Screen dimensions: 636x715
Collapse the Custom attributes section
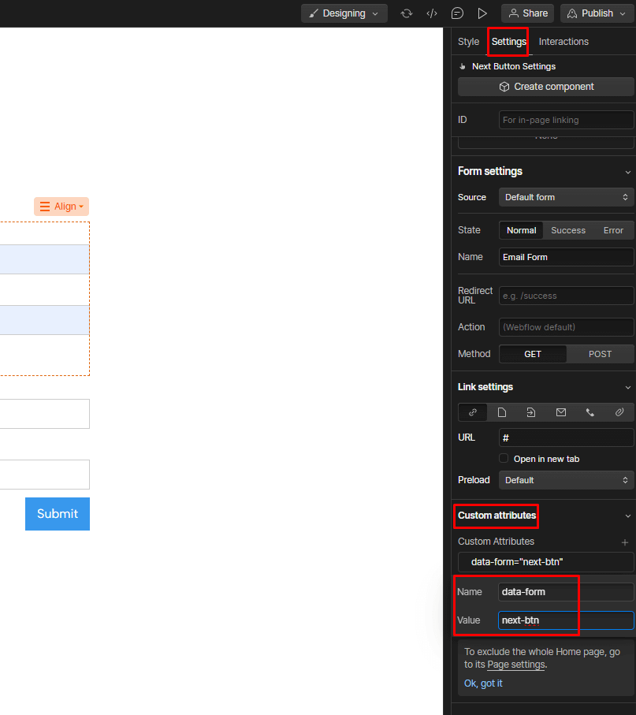(628, 516)
